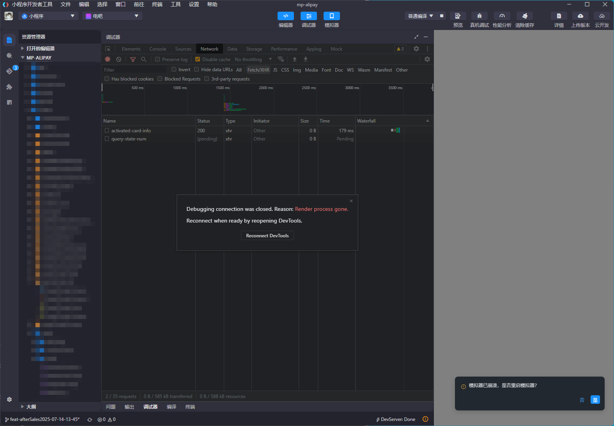The width and height of the screenshot is (614, 426).
Task: Toggle the Simulator (模拟器) panel icon
Action: [x=331, y=16]
